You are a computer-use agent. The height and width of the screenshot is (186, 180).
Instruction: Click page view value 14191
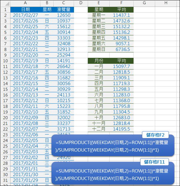click(x=64, y=61)
